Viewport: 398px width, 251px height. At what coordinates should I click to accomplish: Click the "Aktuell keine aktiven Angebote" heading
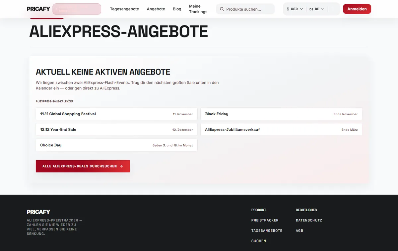tap(103, 72)
